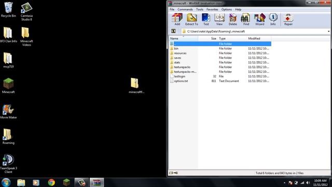The width and height of the screenshot is (332, 187).
Task: Select the bin folder
Action: point(220,48)
